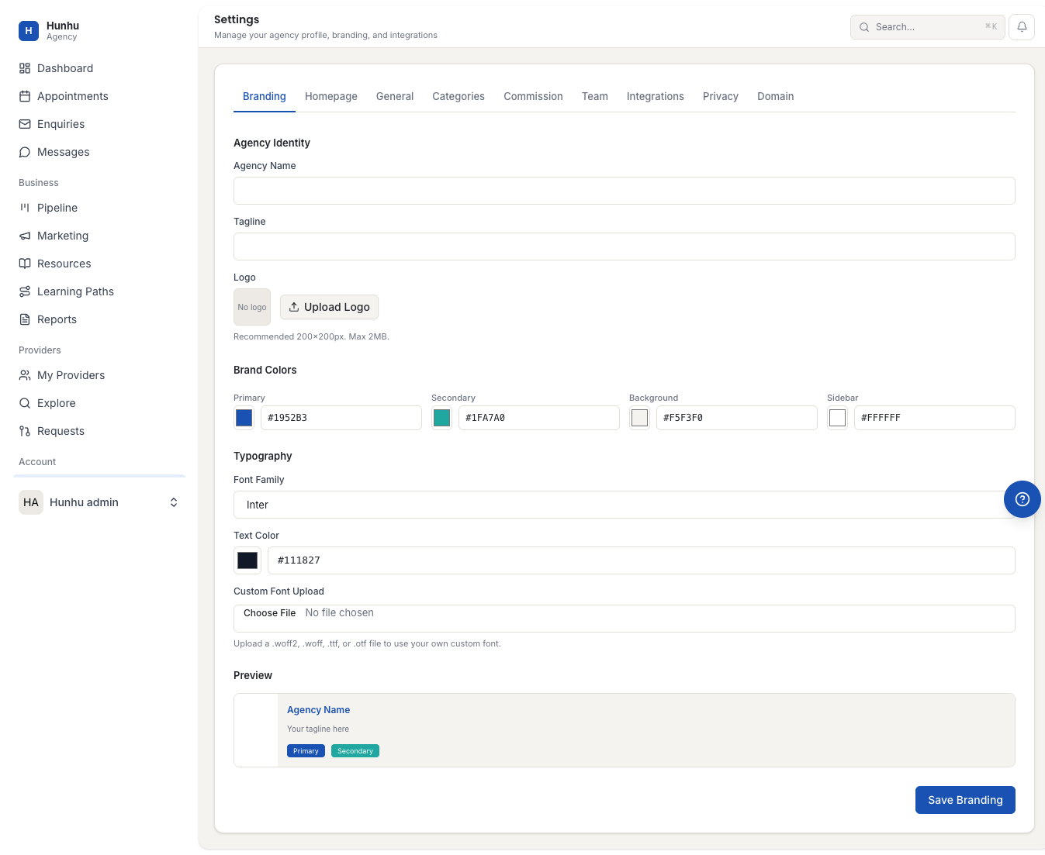Click the Secondary hex field #1FA7A0

539,418
